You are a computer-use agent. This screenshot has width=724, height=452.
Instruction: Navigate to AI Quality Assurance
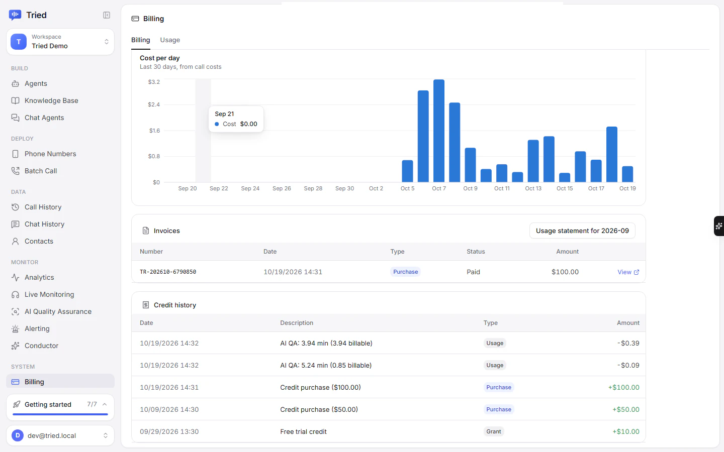60,311
